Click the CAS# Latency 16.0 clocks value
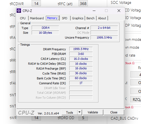 81,59
